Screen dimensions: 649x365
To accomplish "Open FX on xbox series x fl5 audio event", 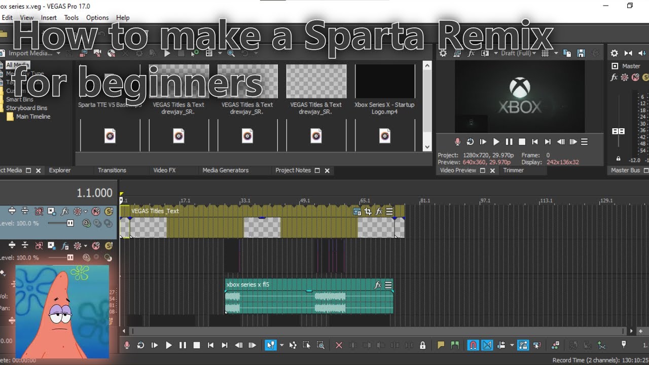I will 378,285.
